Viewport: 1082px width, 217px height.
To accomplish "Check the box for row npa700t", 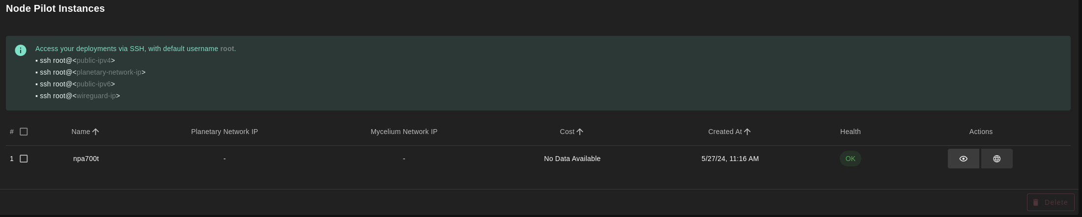I will pos(24,159).
